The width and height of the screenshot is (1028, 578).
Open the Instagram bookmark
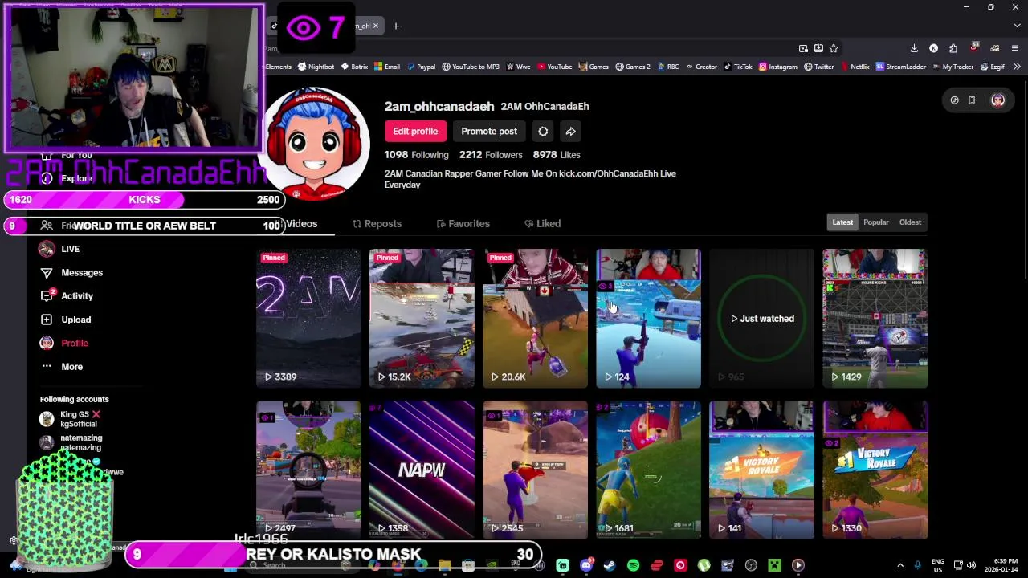point(777,67)
